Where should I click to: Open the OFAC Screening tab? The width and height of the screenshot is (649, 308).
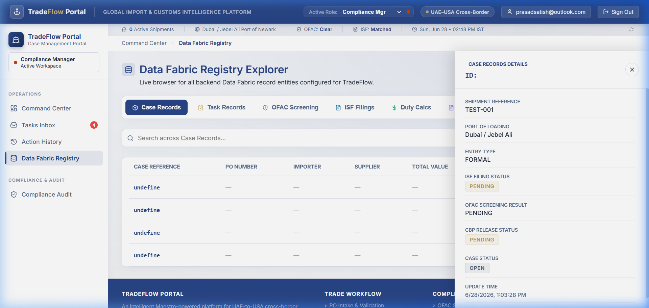point(290,107)
